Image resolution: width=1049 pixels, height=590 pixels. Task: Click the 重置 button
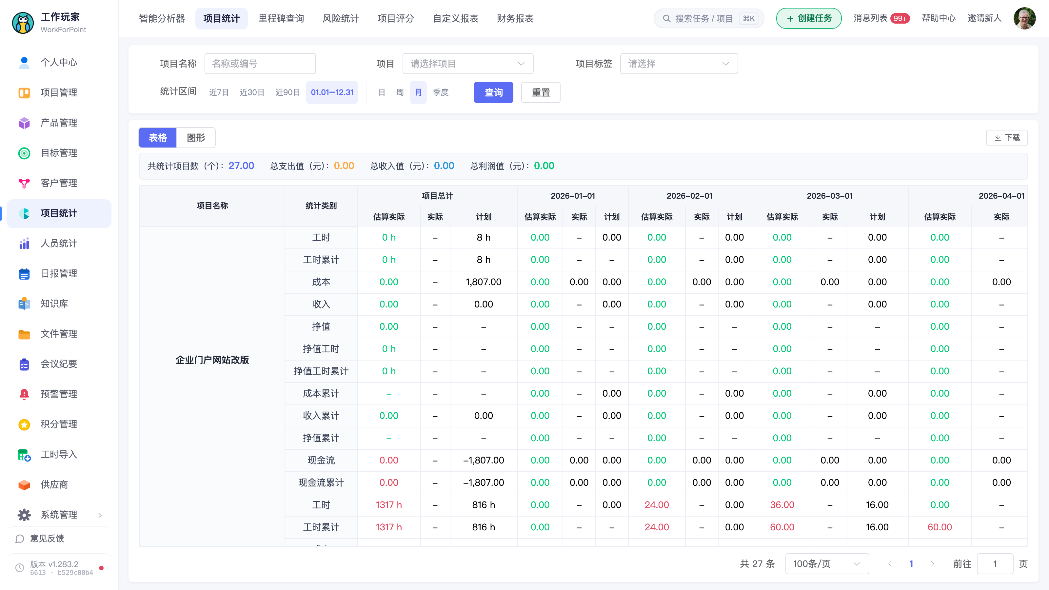[541, 92]
